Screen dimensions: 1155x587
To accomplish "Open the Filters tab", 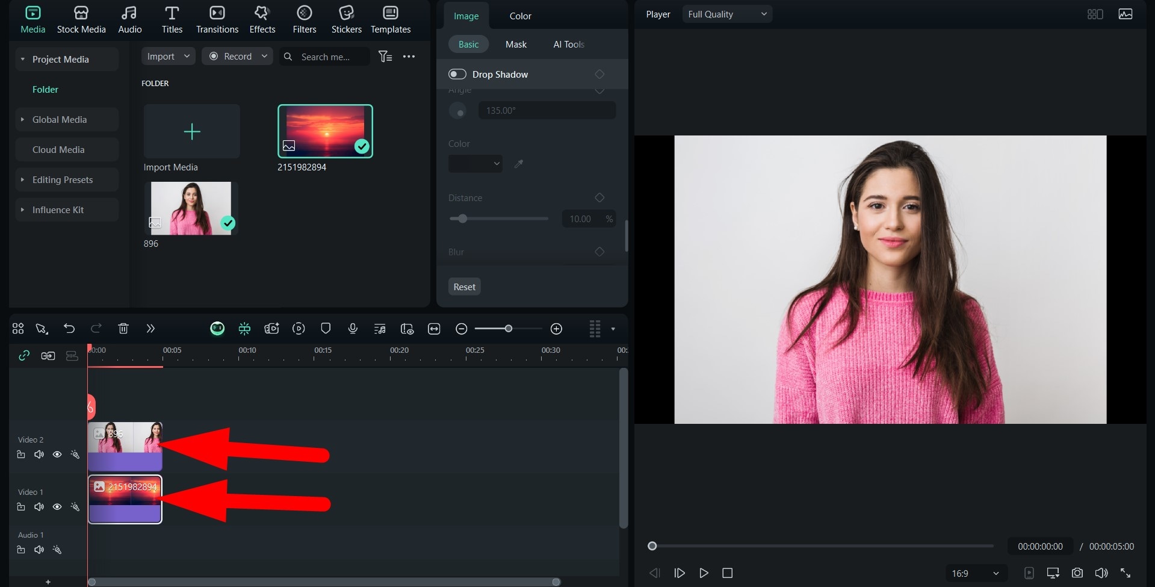I will coord(305,20).
